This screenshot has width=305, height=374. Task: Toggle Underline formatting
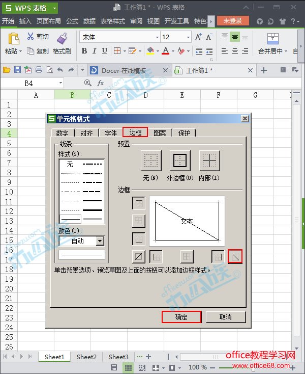(105, 51)
